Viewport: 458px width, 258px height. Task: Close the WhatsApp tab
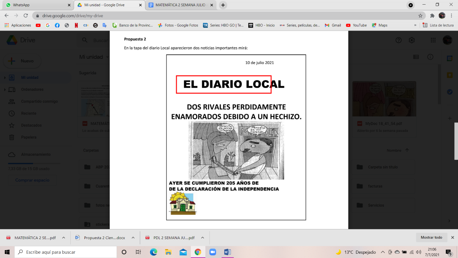[x=69, y=5]
